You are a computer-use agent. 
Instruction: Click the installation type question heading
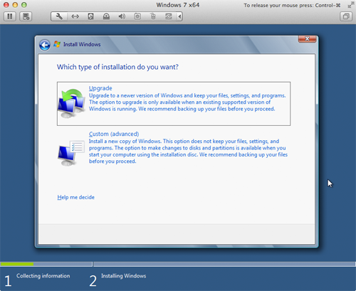click(x=117, y=67)
